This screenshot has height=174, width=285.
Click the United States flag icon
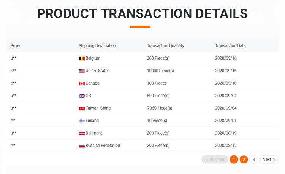coord(81,71)
